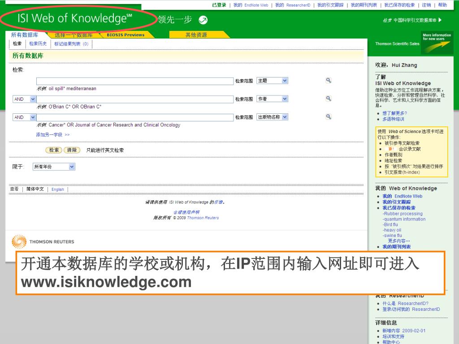Open the swine flu saved search

(x=392, y=236)
